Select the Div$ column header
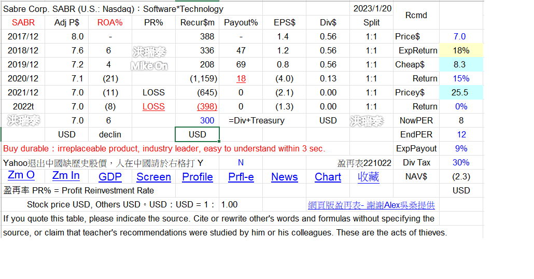The image size is (534, 279). (x=328, y=22)
